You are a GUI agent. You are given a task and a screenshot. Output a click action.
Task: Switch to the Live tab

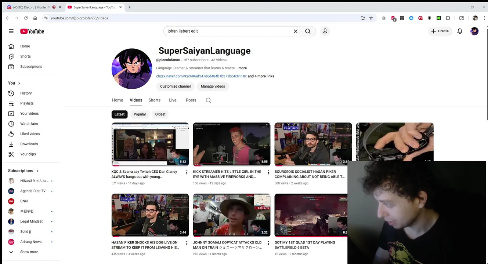173,100
